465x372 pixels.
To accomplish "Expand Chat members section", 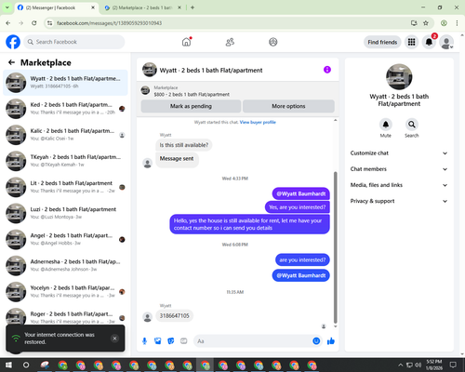I will pos(399,169).
